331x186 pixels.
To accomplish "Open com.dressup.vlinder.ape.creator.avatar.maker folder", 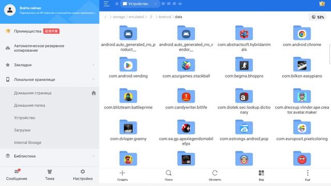I will coord(302,101).
